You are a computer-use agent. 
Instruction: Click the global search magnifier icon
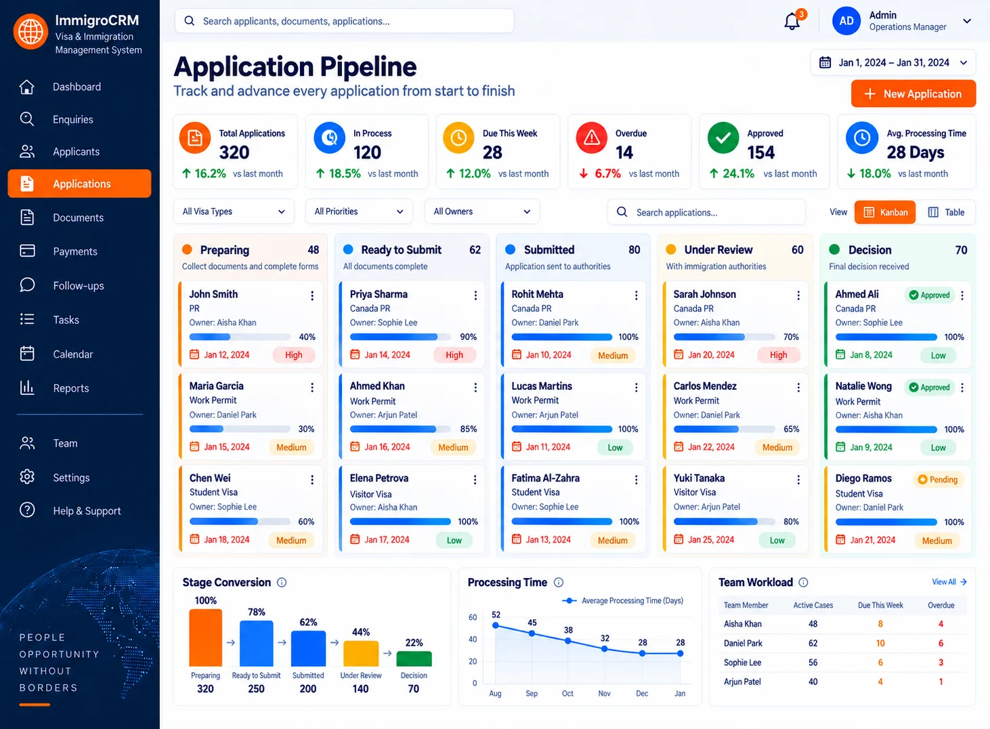(x=190, y=21)
